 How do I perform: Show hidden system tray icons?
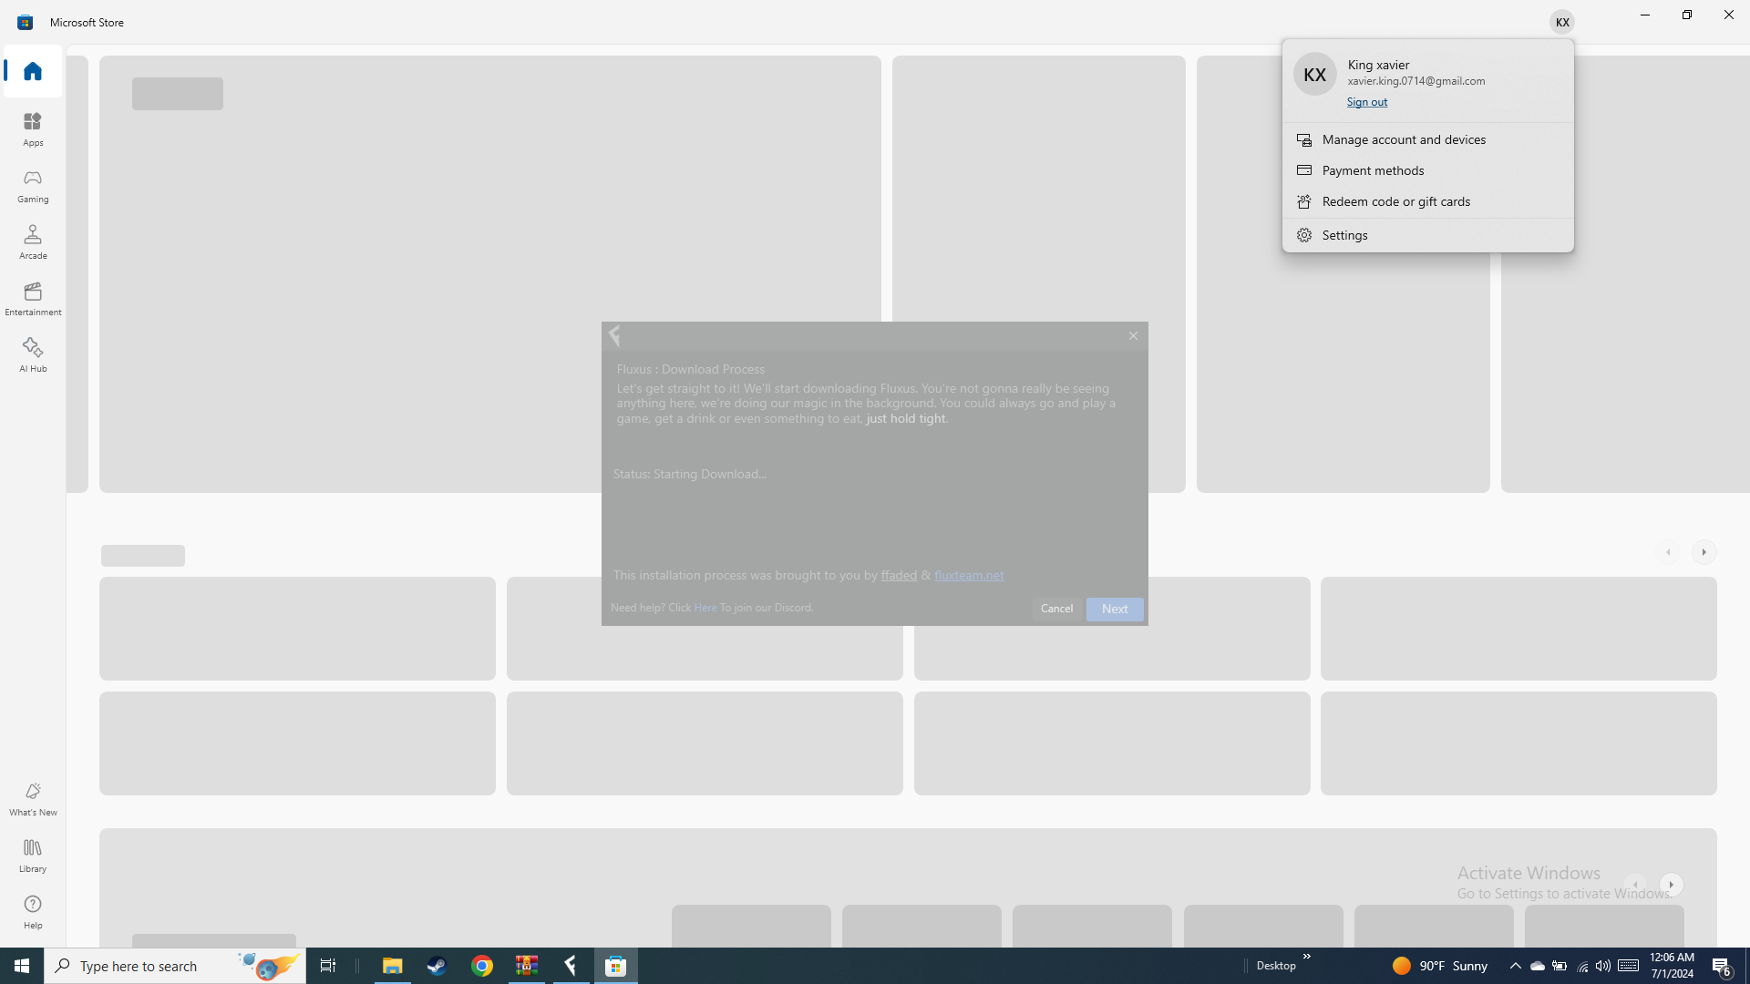(1515, 966)
